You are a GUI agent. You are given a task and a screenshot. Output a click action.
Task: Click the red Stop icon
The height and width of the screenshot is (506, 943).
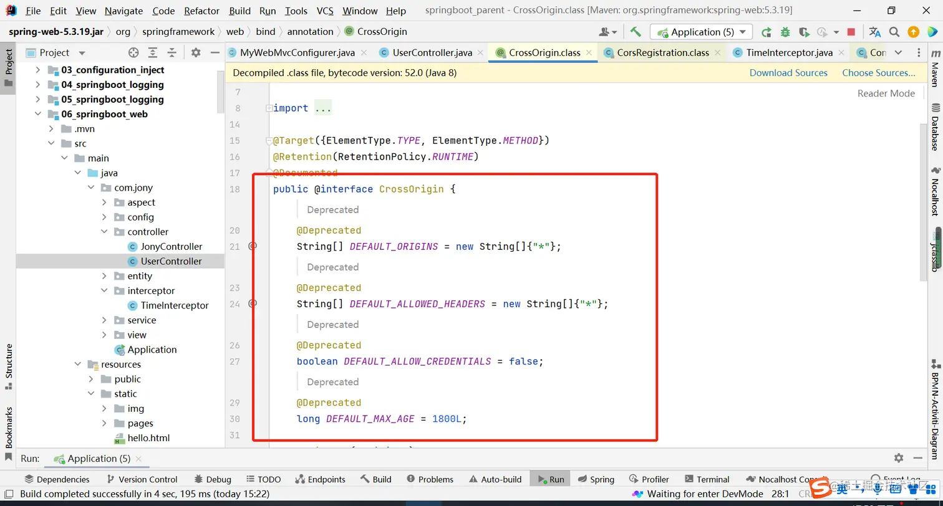pos(851,32)
